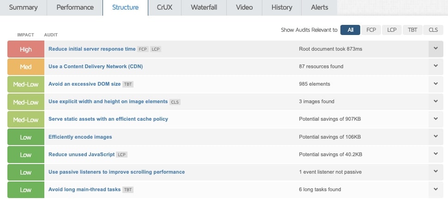Expand the excessive DOM size audit chevron
Viewport: 448px width, 199px height.
[x=436, y=83]
